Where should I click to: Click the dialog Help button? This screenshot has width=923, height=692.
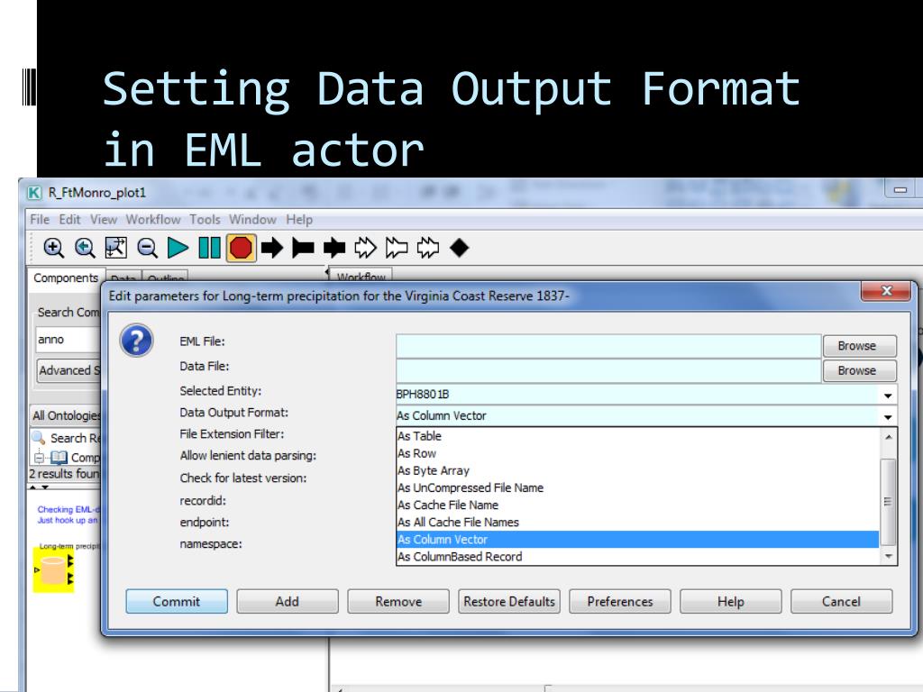730,601
